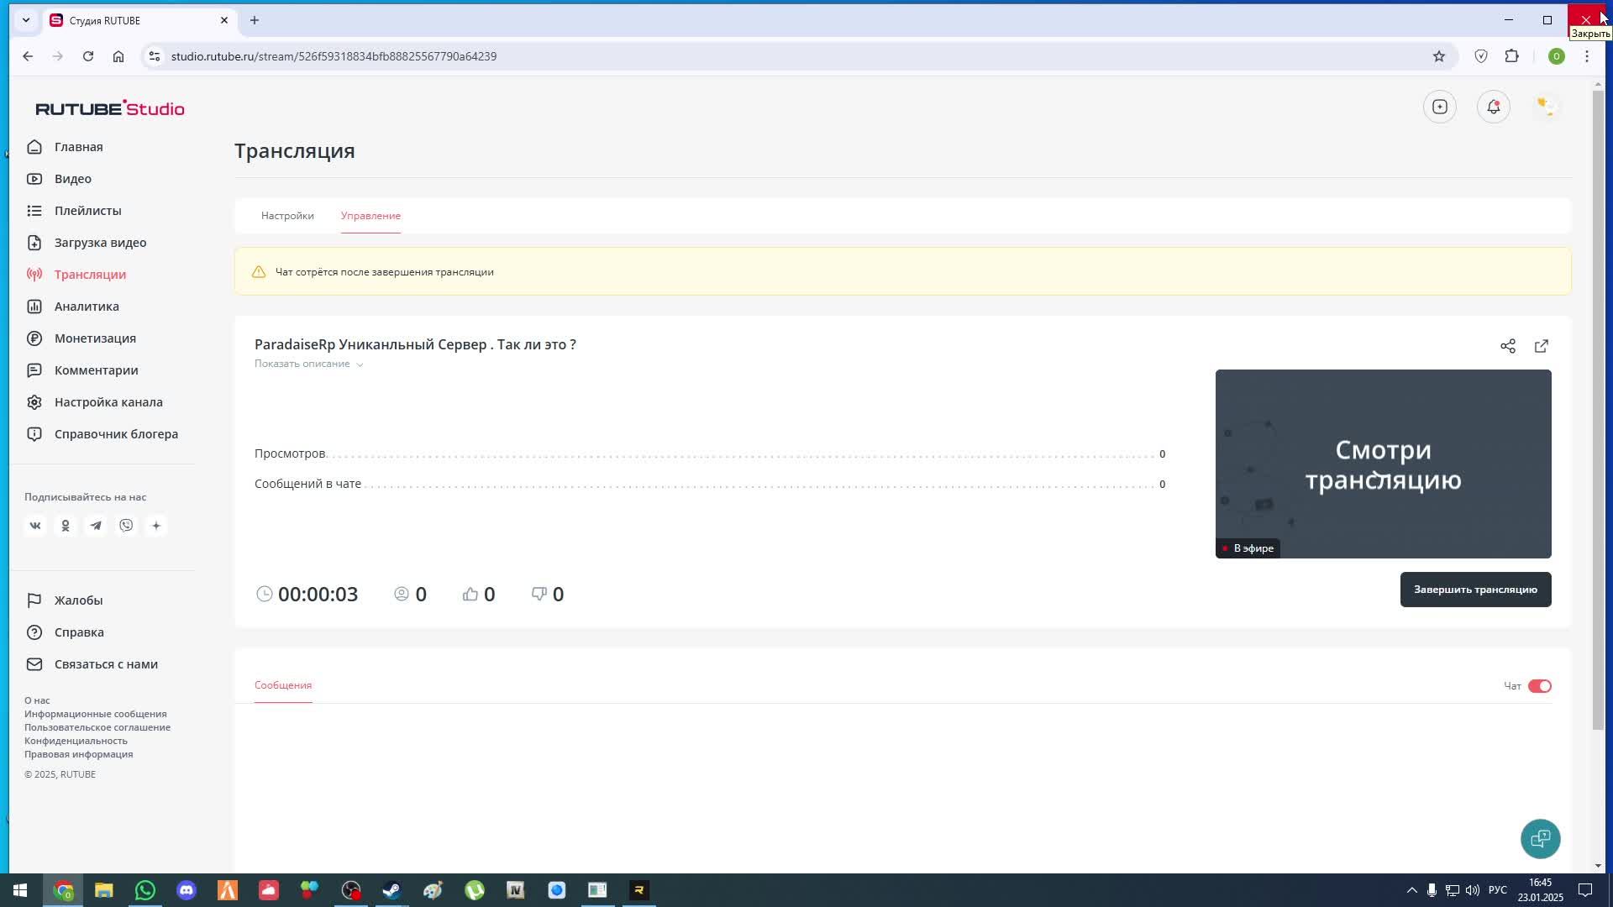This screenshot has height=907, width=1613.
Task: Open OBS Studio from the taskbar
Action: [351, 890]
